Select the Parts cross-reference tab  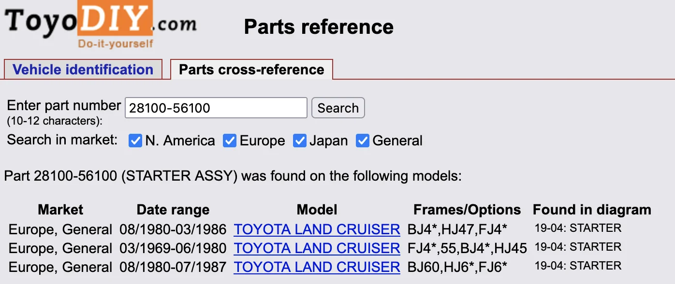pos(251,70)
